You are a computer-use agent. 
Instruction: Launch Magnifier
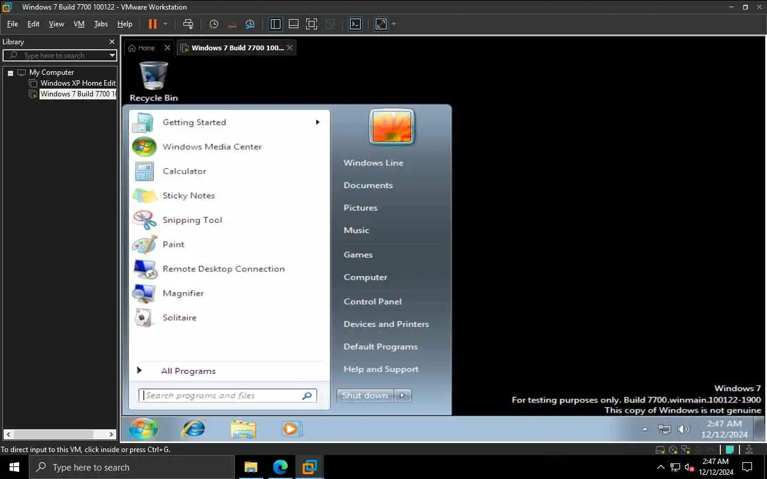point(229,293)
